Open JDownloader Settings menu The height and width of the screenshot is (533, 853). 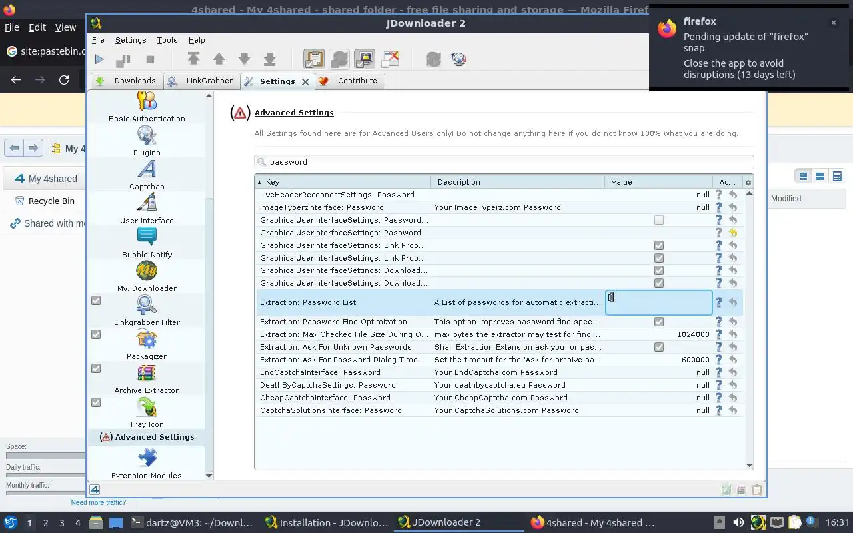(x=131, y=40)
